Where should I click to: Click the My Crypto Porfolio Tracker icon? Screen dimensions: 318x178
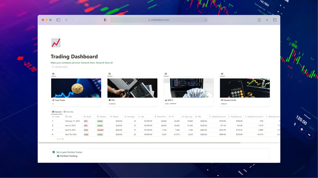[53, 152]
